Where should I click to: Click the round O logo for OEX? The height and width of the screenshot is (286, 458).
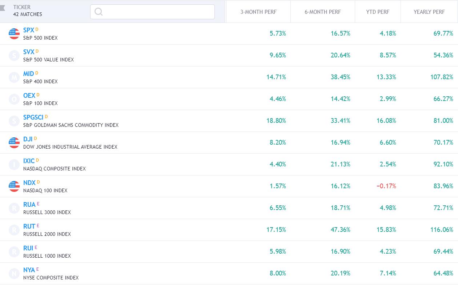pyautogui.click(x=14, y=99)
